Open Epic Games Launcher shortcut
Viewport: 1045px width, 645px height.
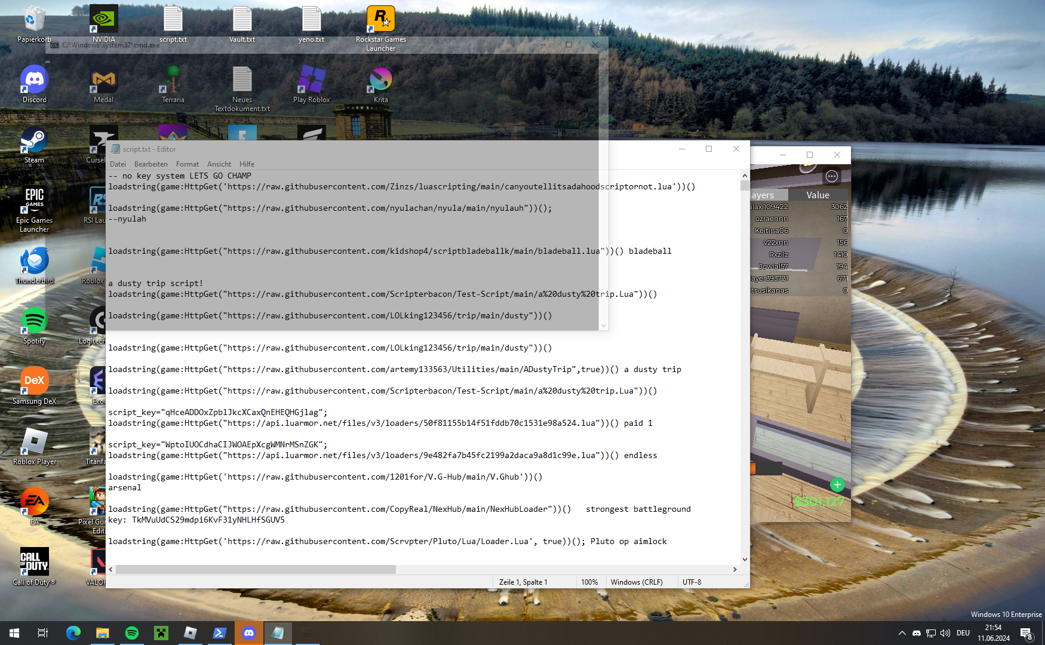[34, 209]
